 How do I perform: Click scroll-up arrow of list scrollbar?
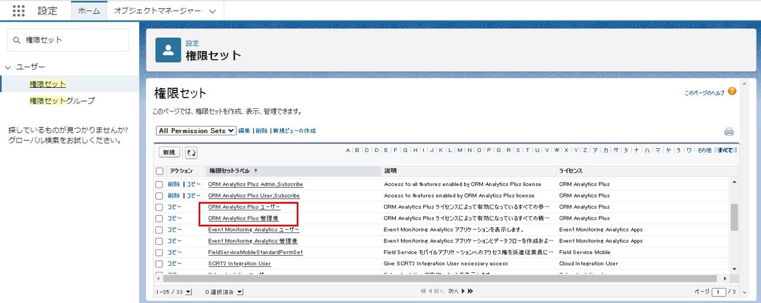point(734,183)
